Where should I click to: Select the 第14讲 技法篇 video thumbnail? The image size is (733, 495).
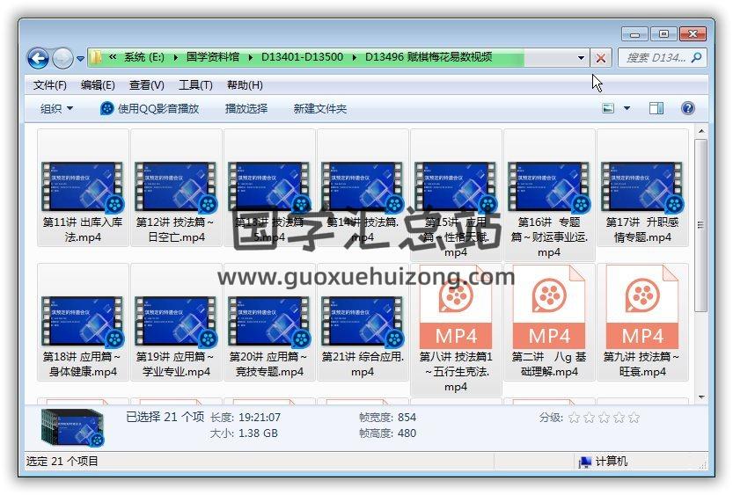[363, 186]
